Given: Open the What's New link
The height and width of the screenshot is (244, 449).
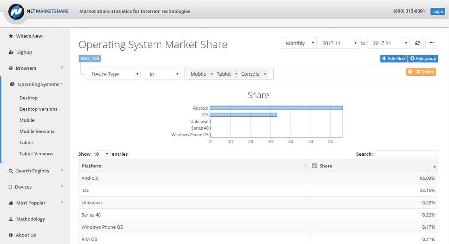Looking at the screenshot, I should point(29,36).
